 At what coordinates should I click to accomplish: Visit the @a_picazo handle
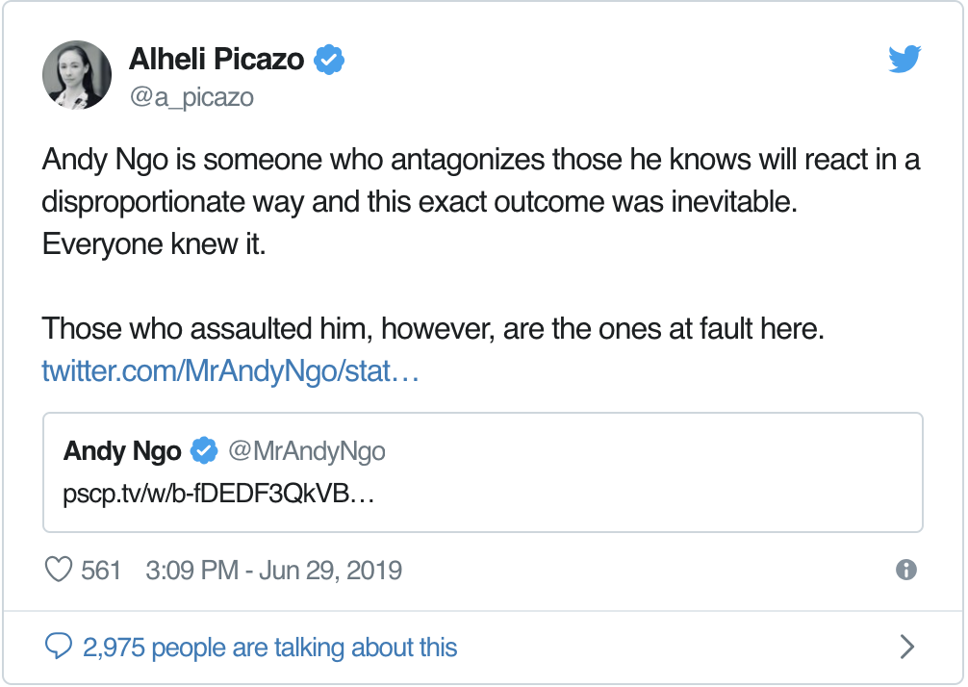[x=191, y=97]
